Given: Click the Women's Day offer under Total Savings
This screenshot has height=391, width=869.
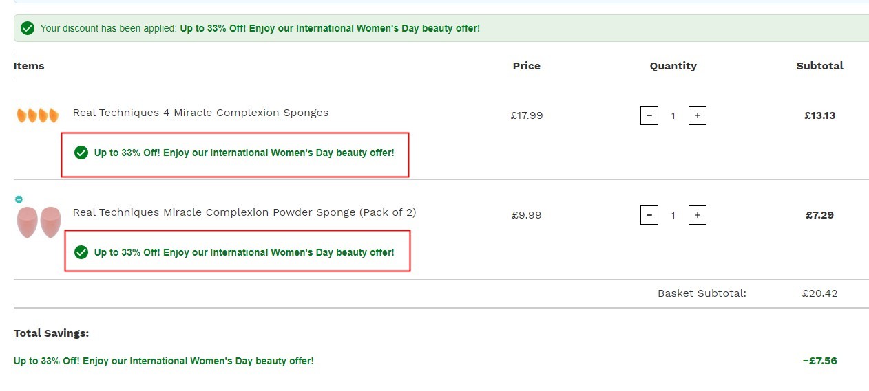Looking at the screenshot, I should click(x=164, y=361).
